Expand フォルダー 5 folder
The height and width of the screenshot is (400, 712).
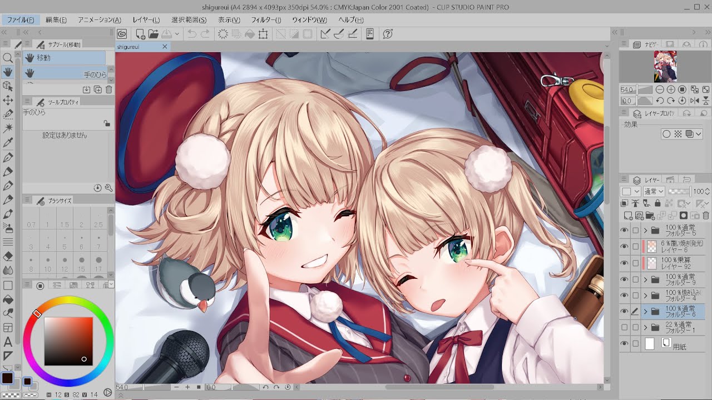[x=646, y=231]
